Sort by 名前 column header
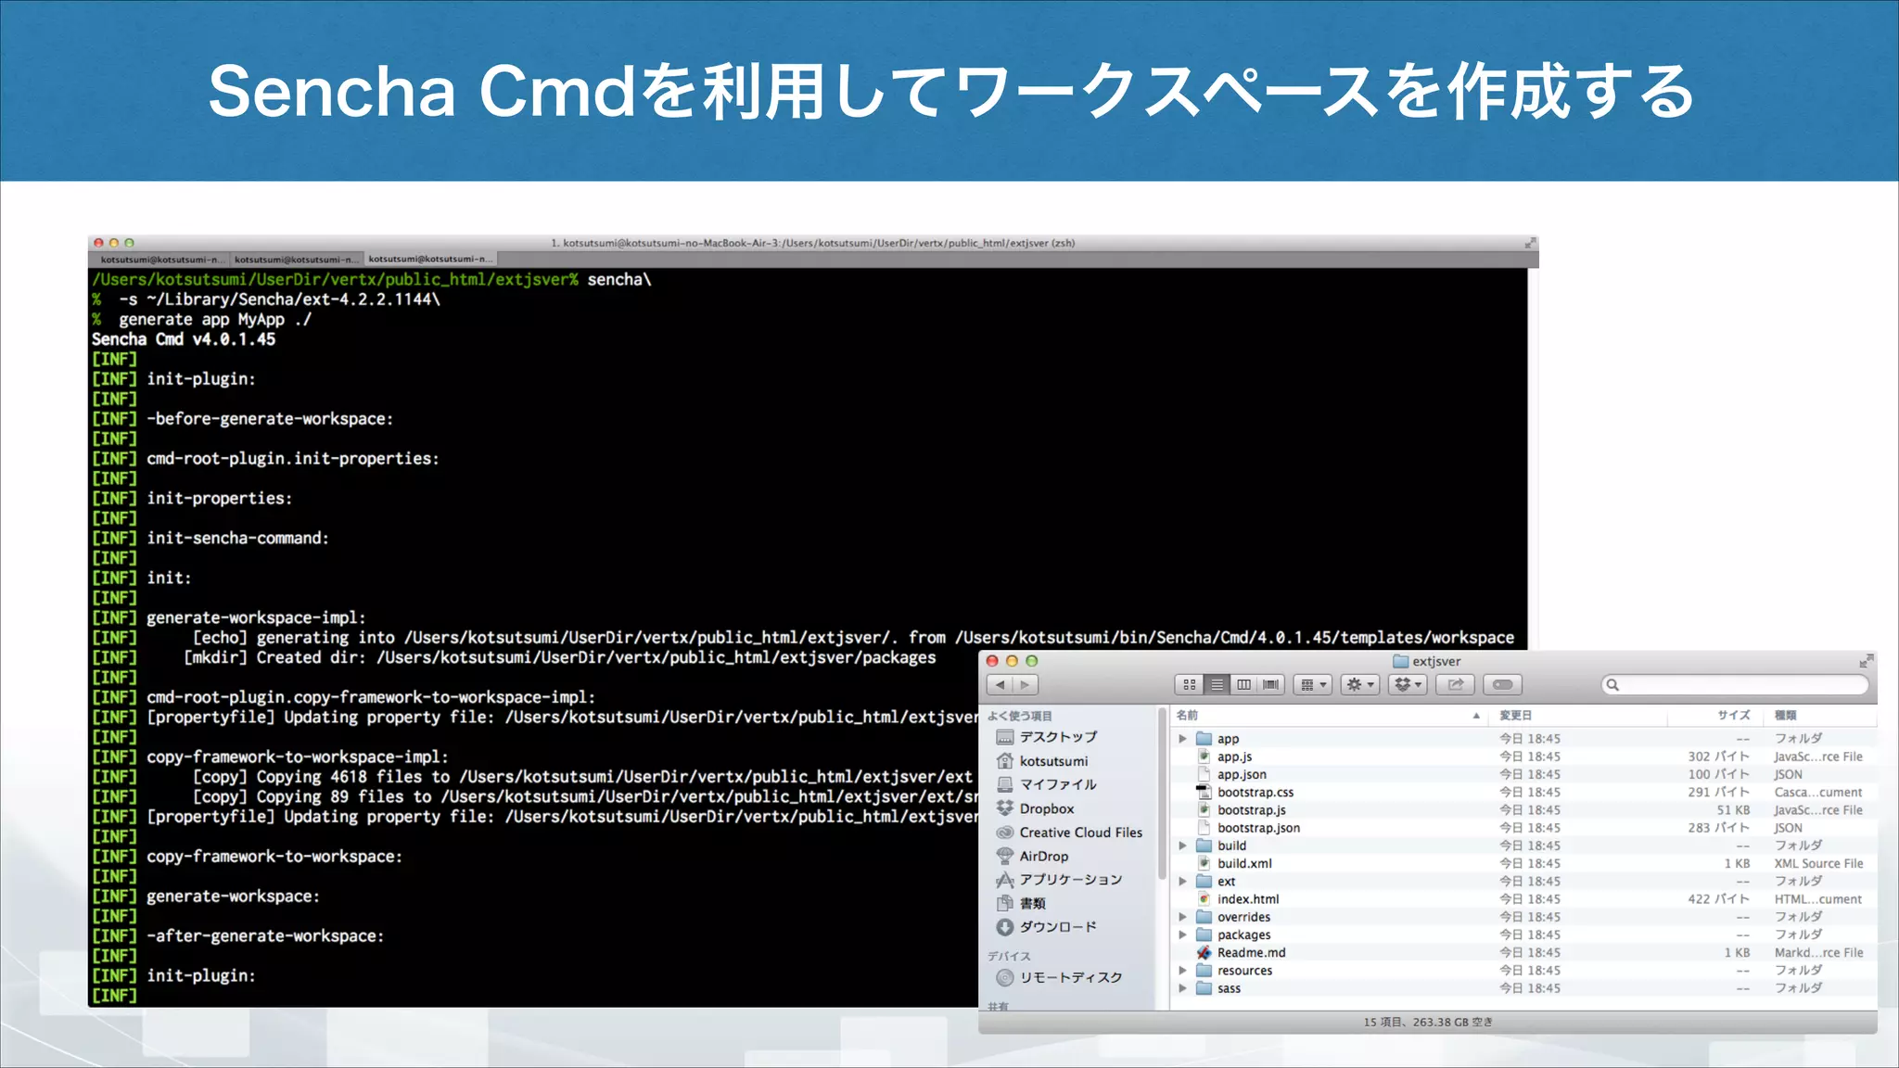 point(1328,715)
